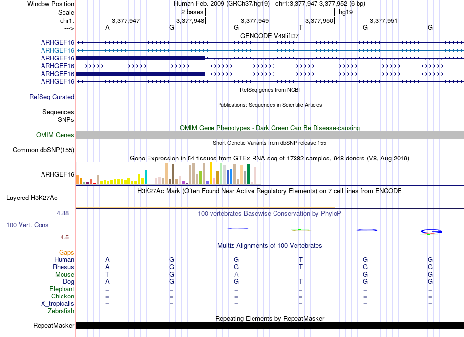Open Publications: Sequences in Scientific Articles title
The image size is (464, 337).
click(270, 105)
